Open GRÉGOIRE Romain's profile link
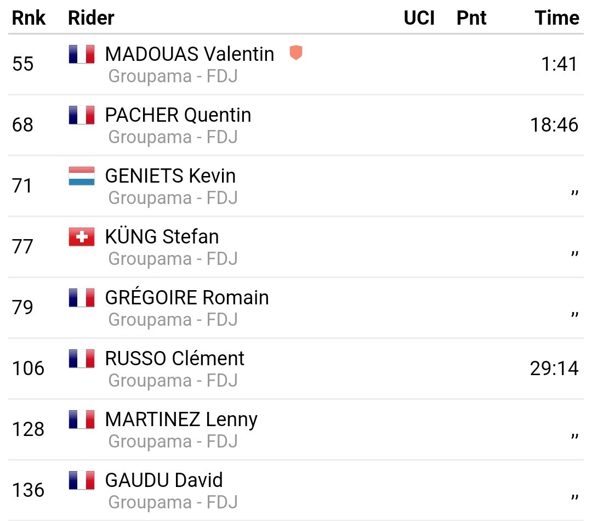The width and height of the screenshot is (592, 521). click(187, 297)
